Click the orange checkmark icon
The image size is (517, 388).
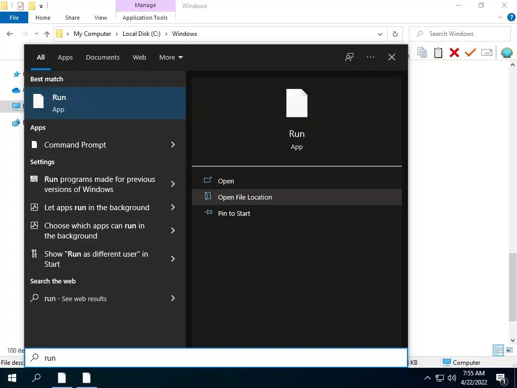click(x=470, y=52)
